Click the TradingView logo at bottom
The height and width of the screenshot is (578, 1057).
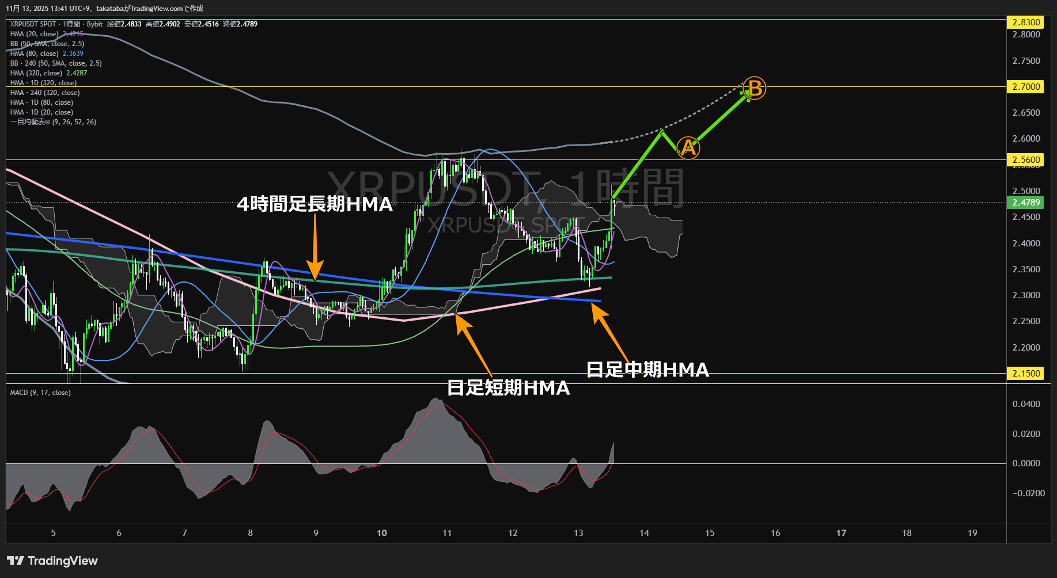[52, 561]
